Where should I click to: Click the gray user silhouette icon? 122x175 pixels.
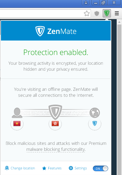[x=17, y=113]
